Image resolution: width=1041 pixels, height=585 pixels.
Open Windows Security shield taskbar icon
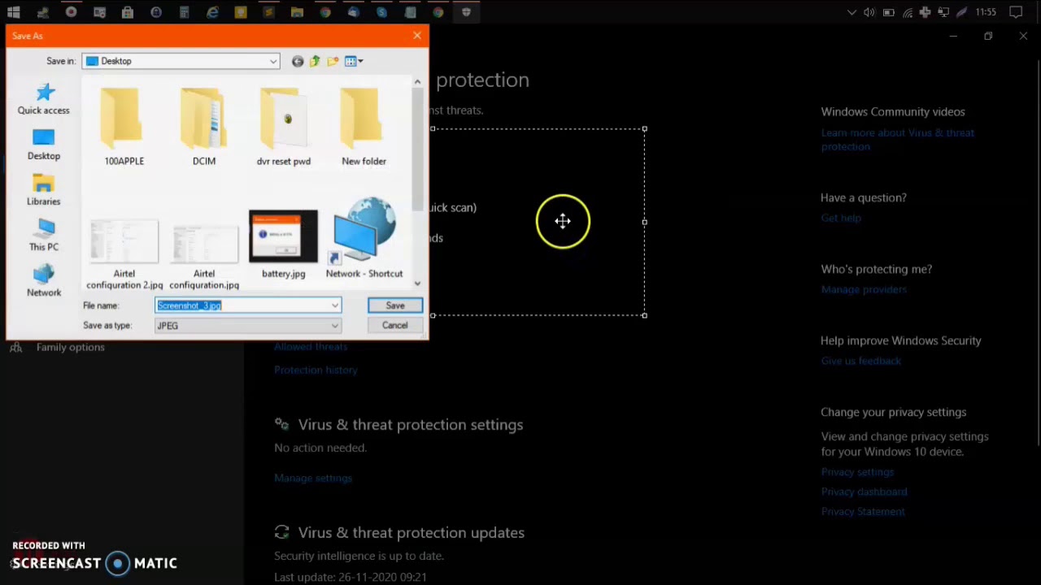point(466,12)
